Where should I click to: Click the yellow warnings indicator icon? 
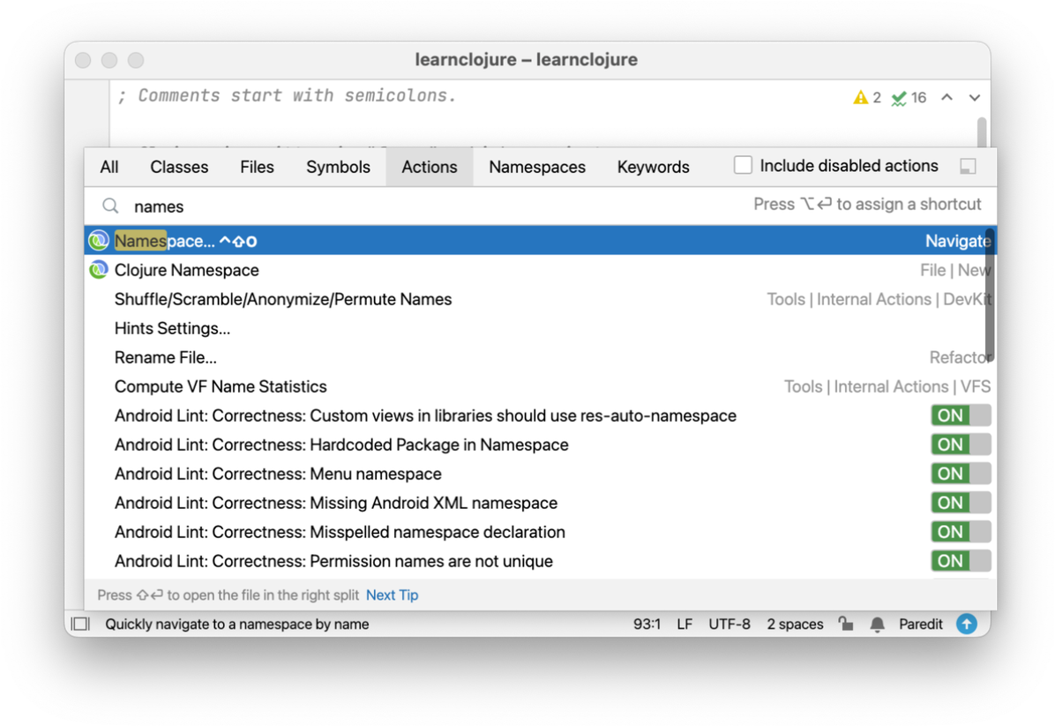(x=861, y=98)
